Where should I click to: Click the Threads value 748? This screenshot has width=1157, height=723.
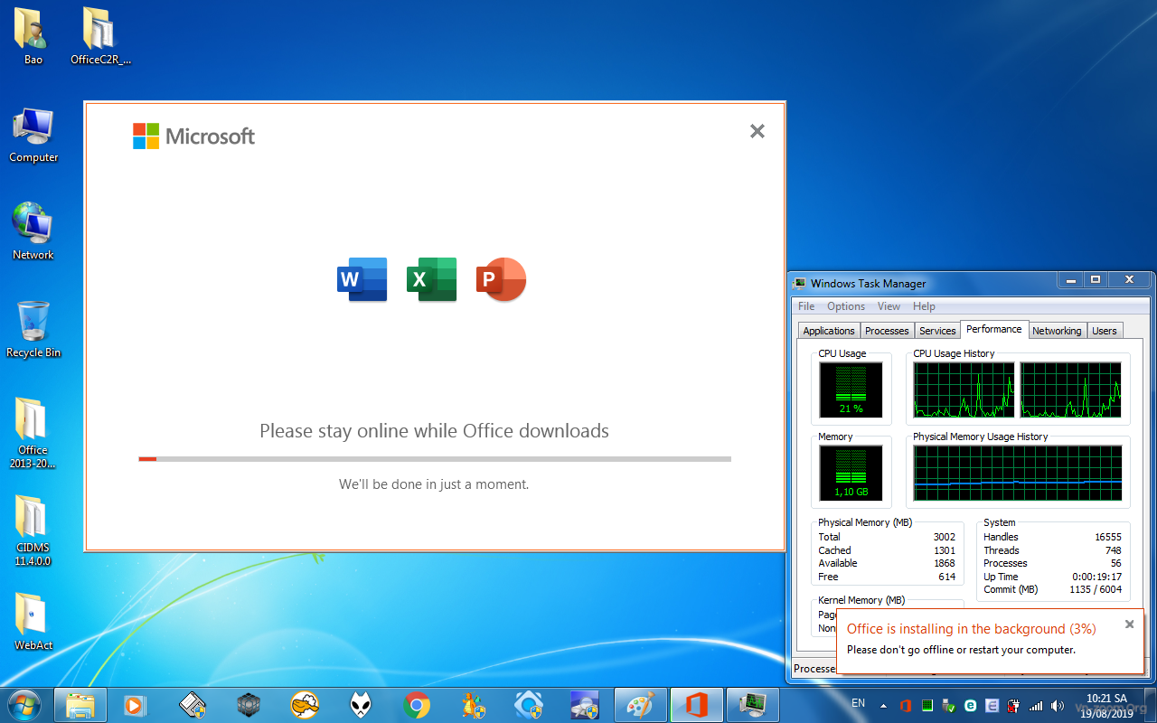(1114, 550)
